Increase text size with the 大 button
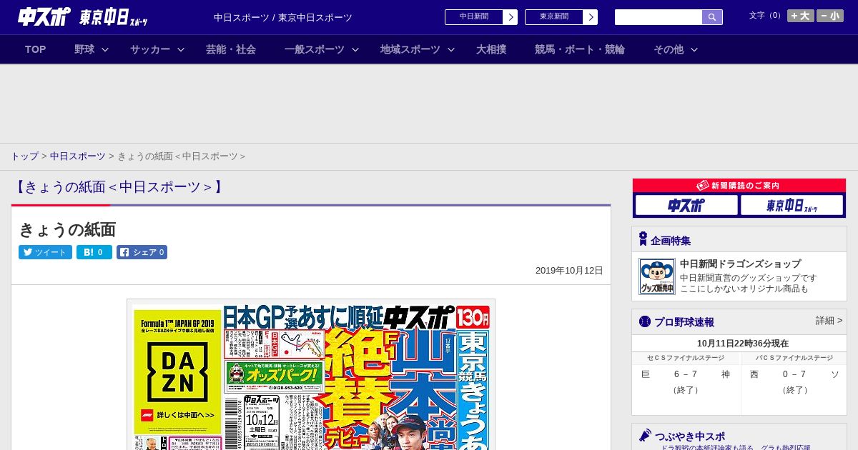 click(800, 16)
